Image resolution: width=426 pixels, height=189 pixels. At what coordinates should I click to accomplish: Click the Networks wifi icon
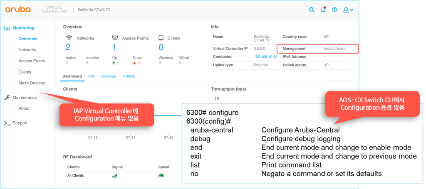coord(69,38)
